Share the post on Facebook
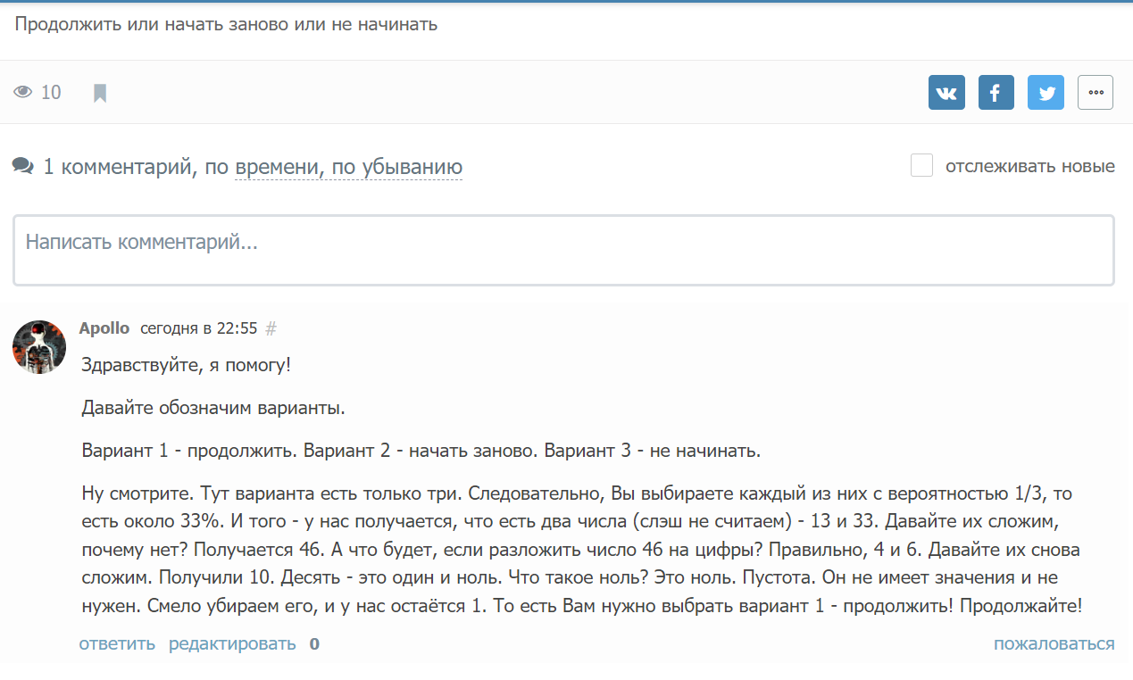Viewport: 1133px width, 680px height. tap(996, 93)
